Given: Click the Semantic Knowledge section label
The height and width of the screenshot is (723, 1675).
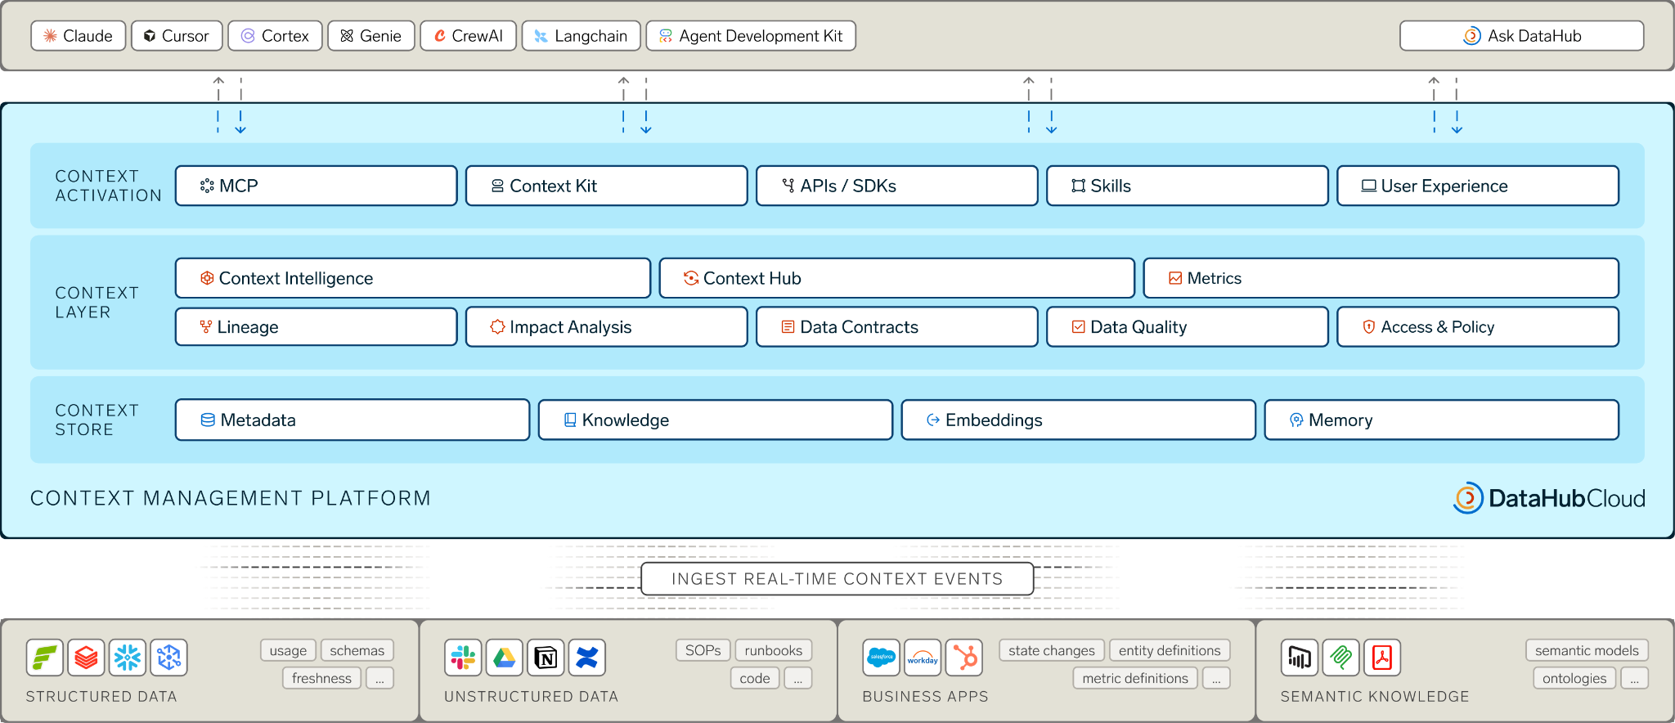Looking at the screenshot, I should click(1375, 697).
